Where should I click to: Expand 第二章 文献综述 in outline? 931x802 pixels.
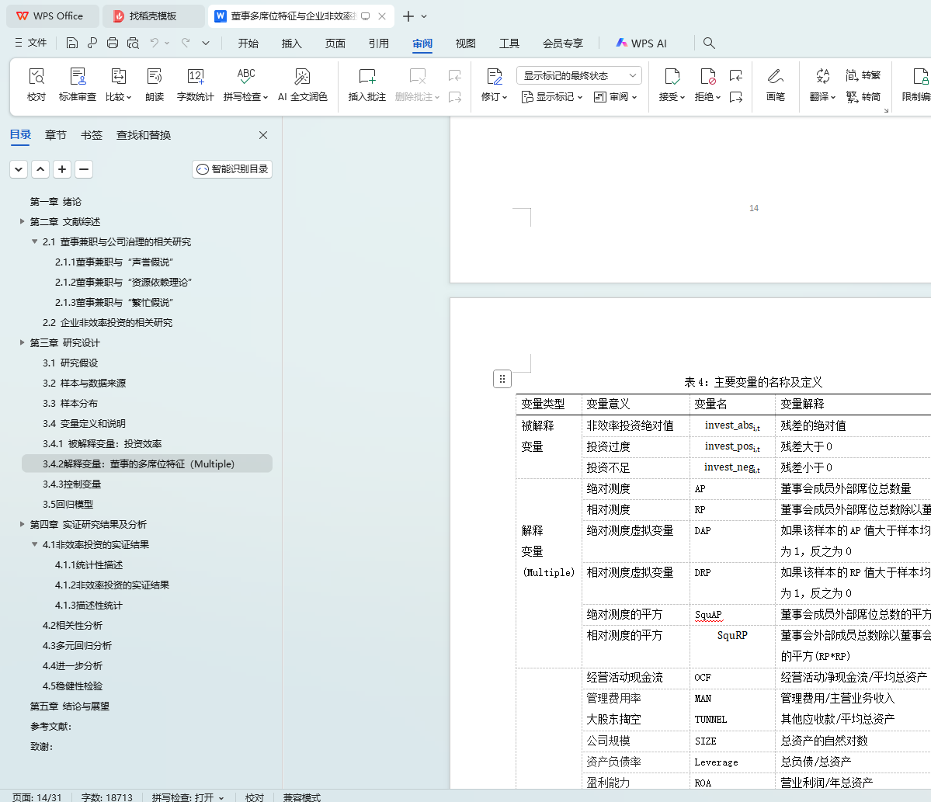coord(22,221)
